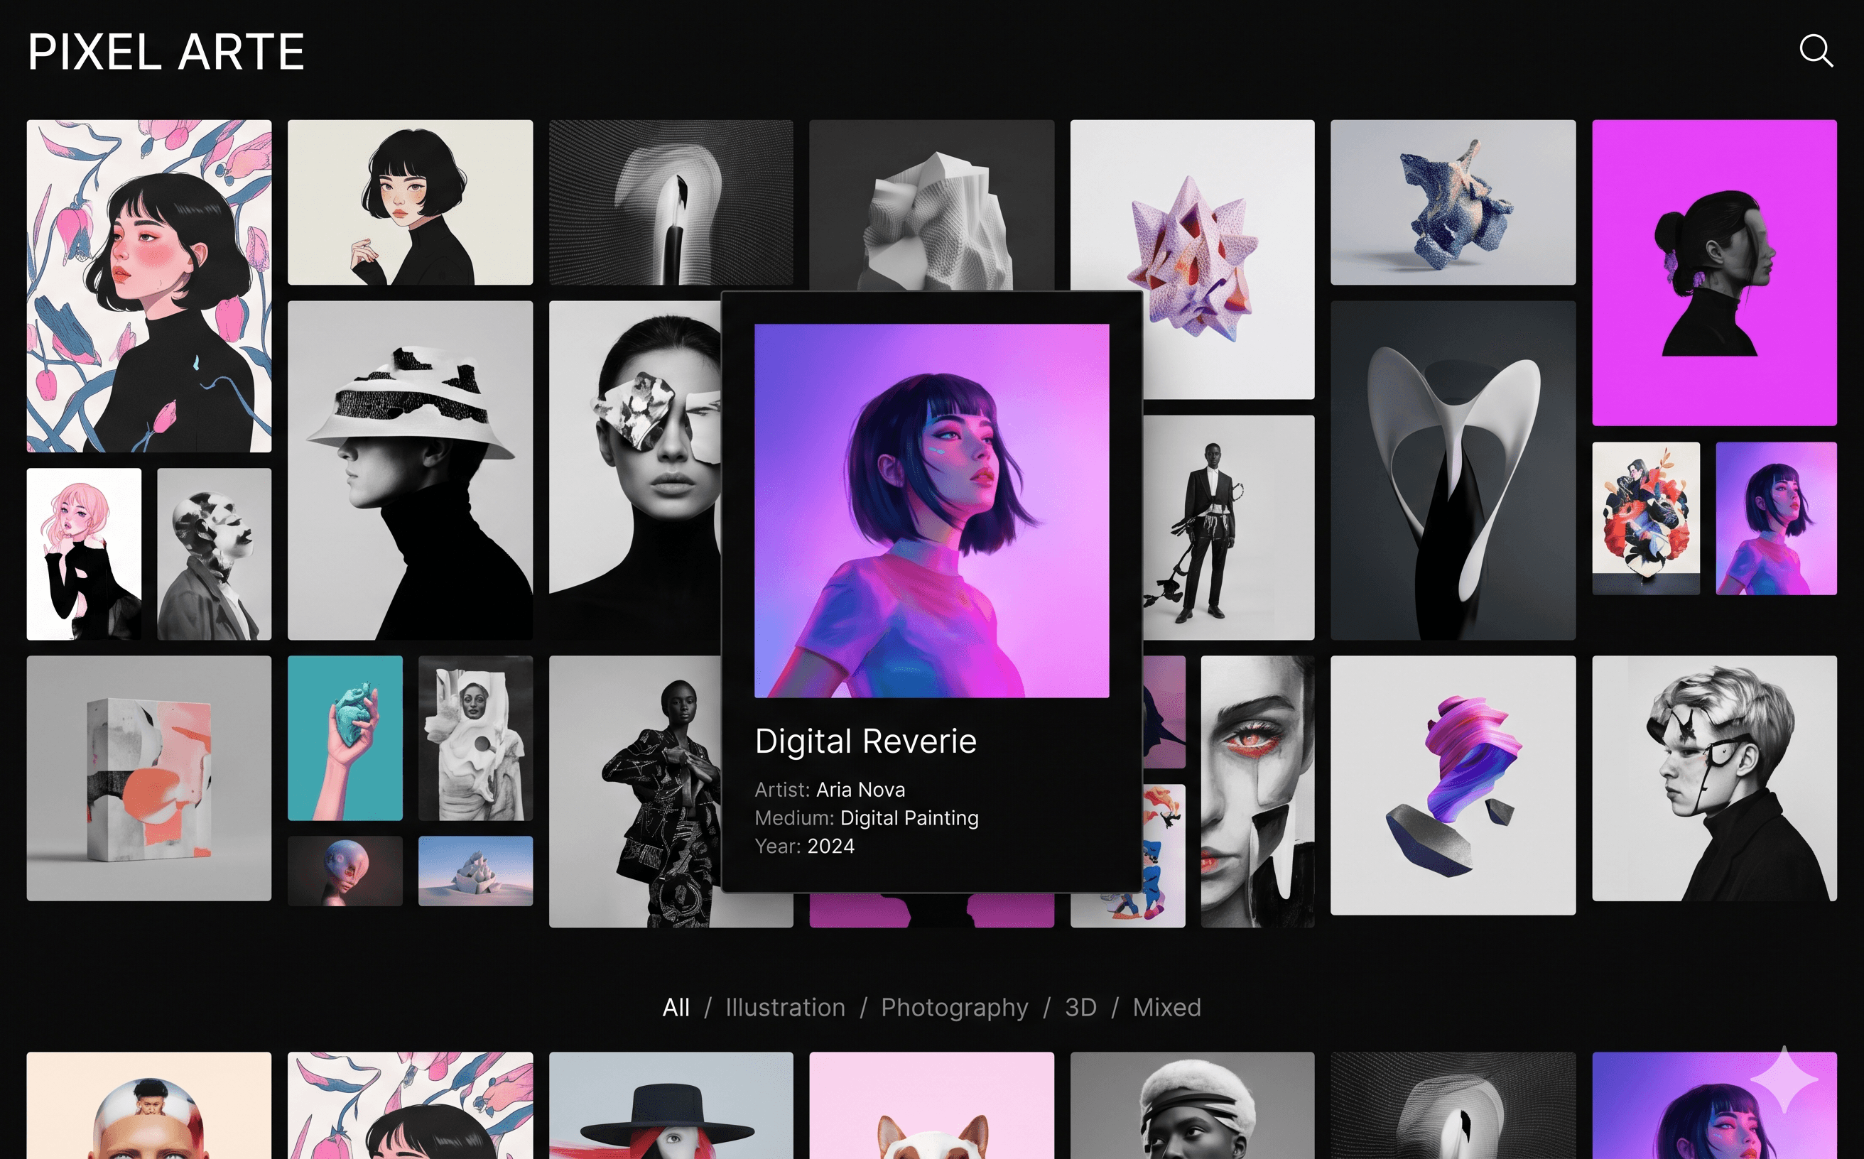Click the large Digital Reverie preview image

[931, 511]
